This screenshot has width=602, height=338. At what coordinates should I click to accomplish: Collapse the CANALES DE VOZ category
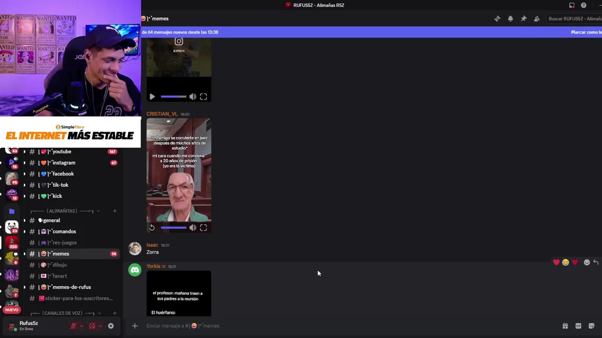point(65,313)
